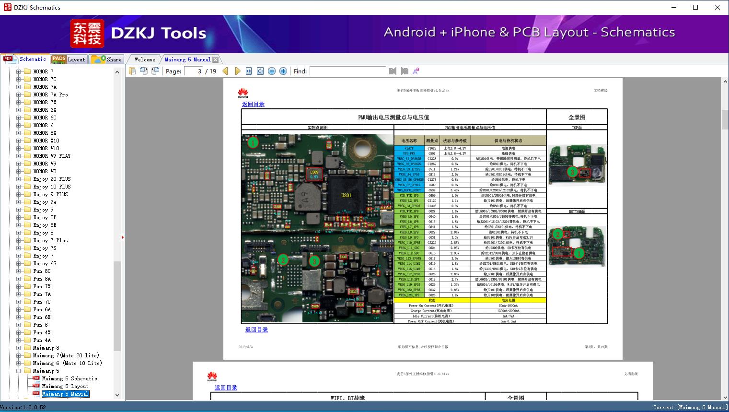Click the Find text input field
Screen dimensions: 729x412
point(347,71)
